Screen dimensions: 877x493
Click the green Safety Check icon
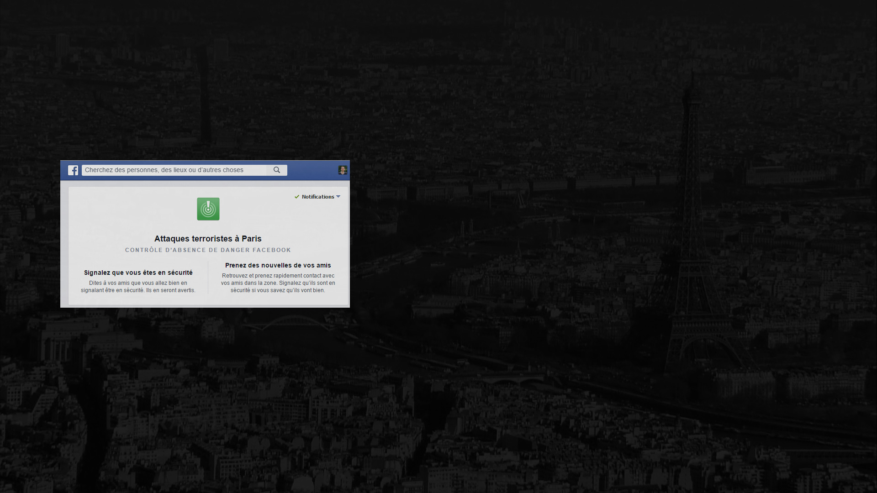point(208,209)
